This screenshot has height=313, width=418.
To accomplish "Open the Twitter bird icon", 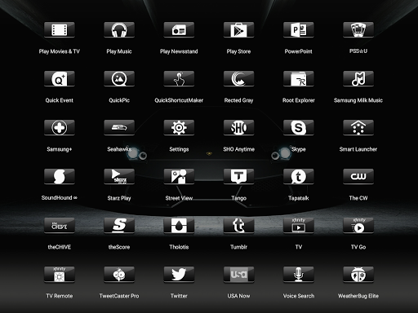I will (x=179, y=274).
